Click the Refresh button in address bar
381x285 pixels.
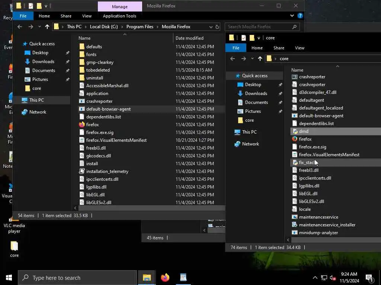[217, 27]
